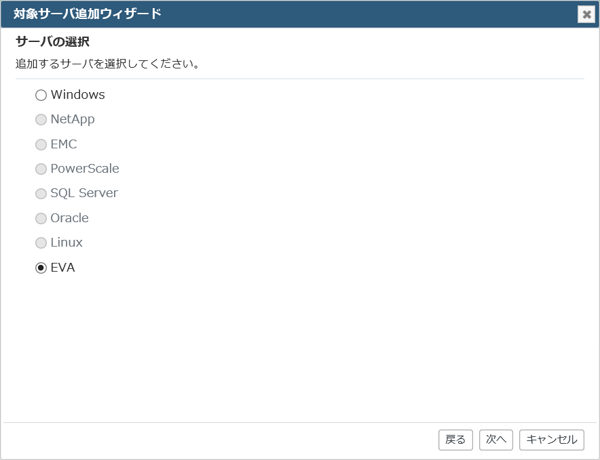
Task: Close the wizard with the X icon
Action: 586,14
